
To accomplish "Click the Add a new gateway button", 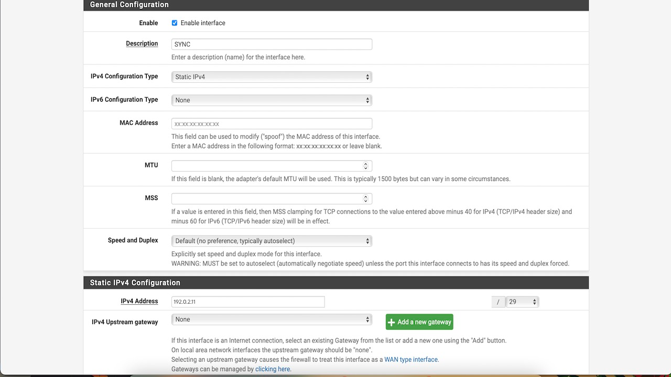I will click(419, 321).
